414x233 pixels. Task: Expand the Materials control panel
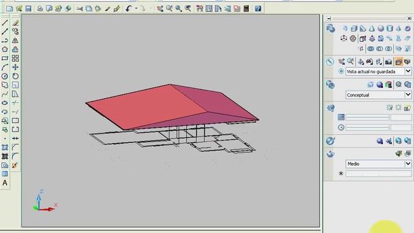click(x=330, y=141)
